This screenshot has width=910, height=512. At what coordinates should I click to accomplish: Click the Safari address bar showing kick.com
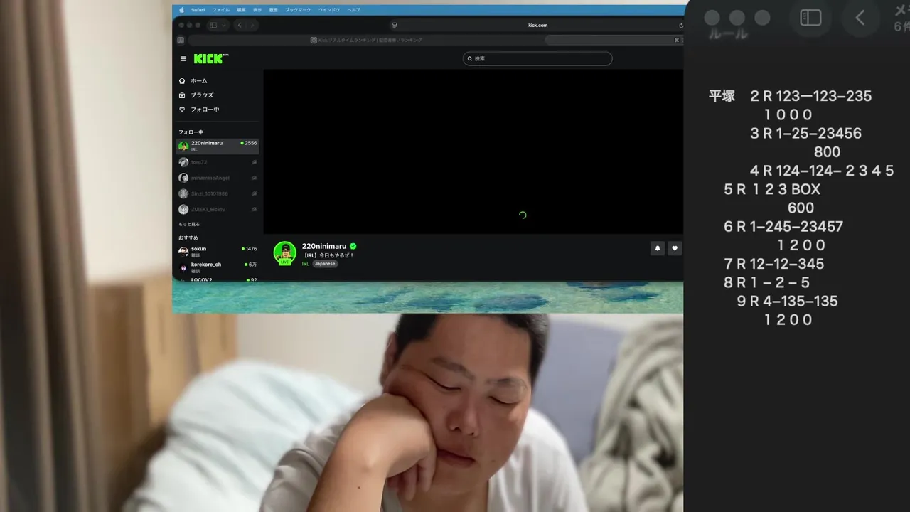coord(537,25)
